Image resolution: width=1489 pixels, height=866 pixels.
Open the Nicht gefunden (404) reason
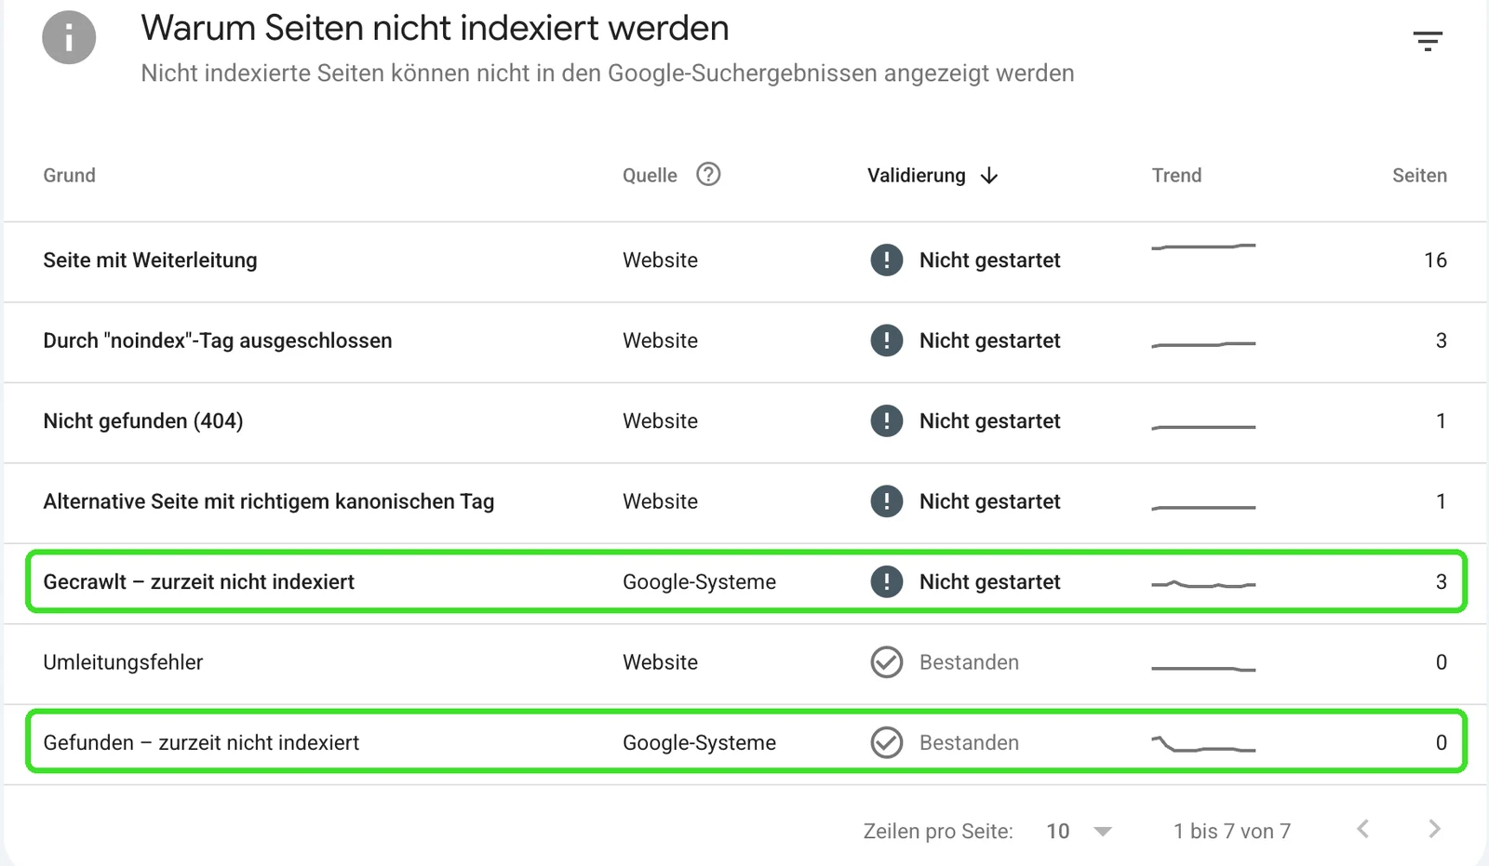[x=143, y=420]
